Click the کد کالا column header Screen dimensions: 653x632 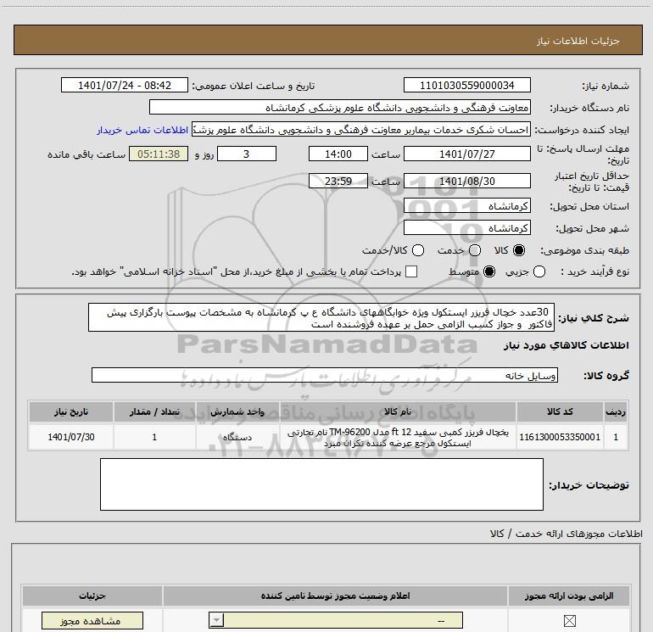tap(560, 411)
